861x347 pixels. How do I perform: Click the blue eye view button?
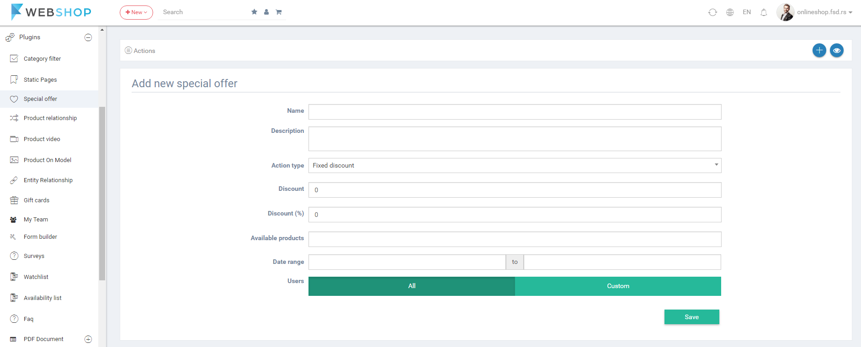tap(837, 50)
